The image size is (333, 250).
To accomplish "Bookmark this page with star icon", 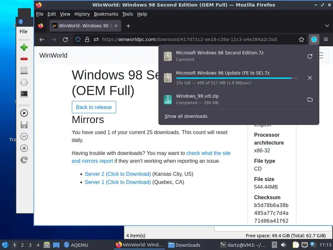I will point(301,39).
